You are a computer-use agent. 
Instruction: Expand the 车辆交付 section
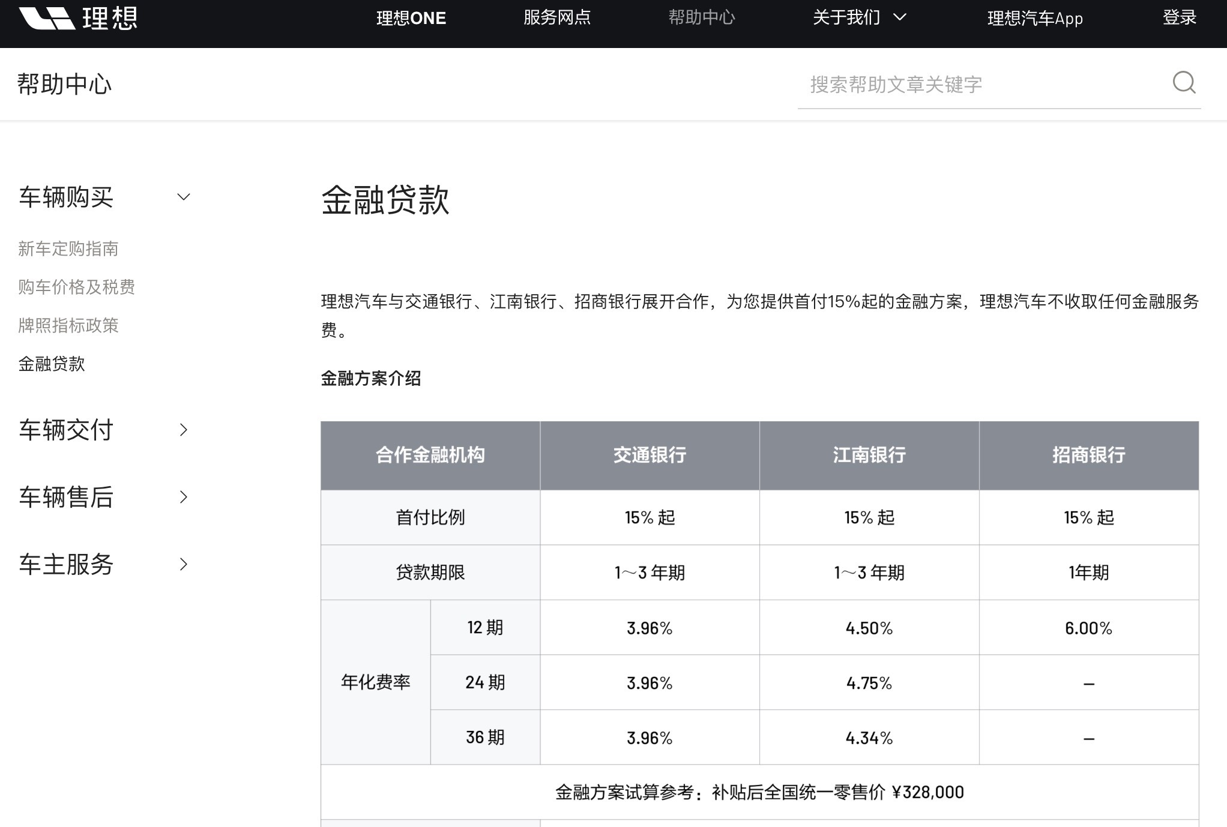pyautogui.click(x=183, y=430)
